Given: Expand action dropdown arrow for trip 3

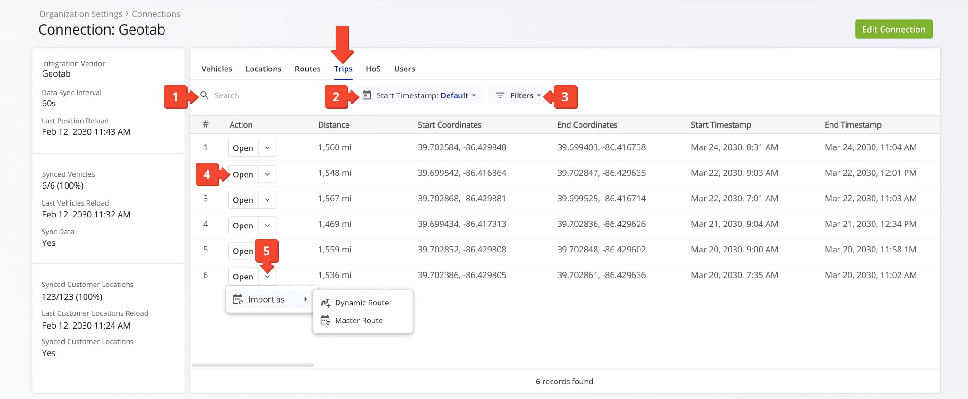Looking at the screenshot, I should pyautogui.click(x=268, y=200).
